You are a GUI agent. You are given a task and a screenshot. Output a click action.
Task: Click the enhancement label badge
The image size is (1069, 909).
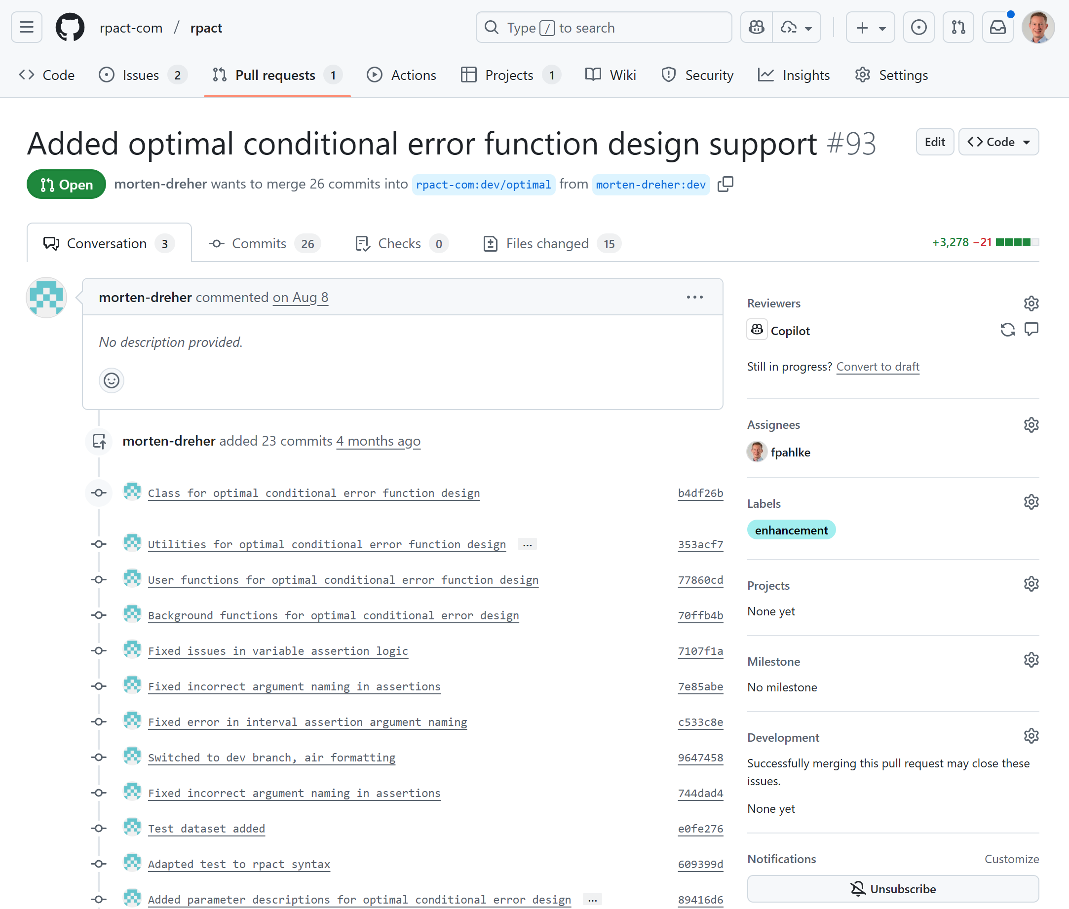click(x=791, y=530)
